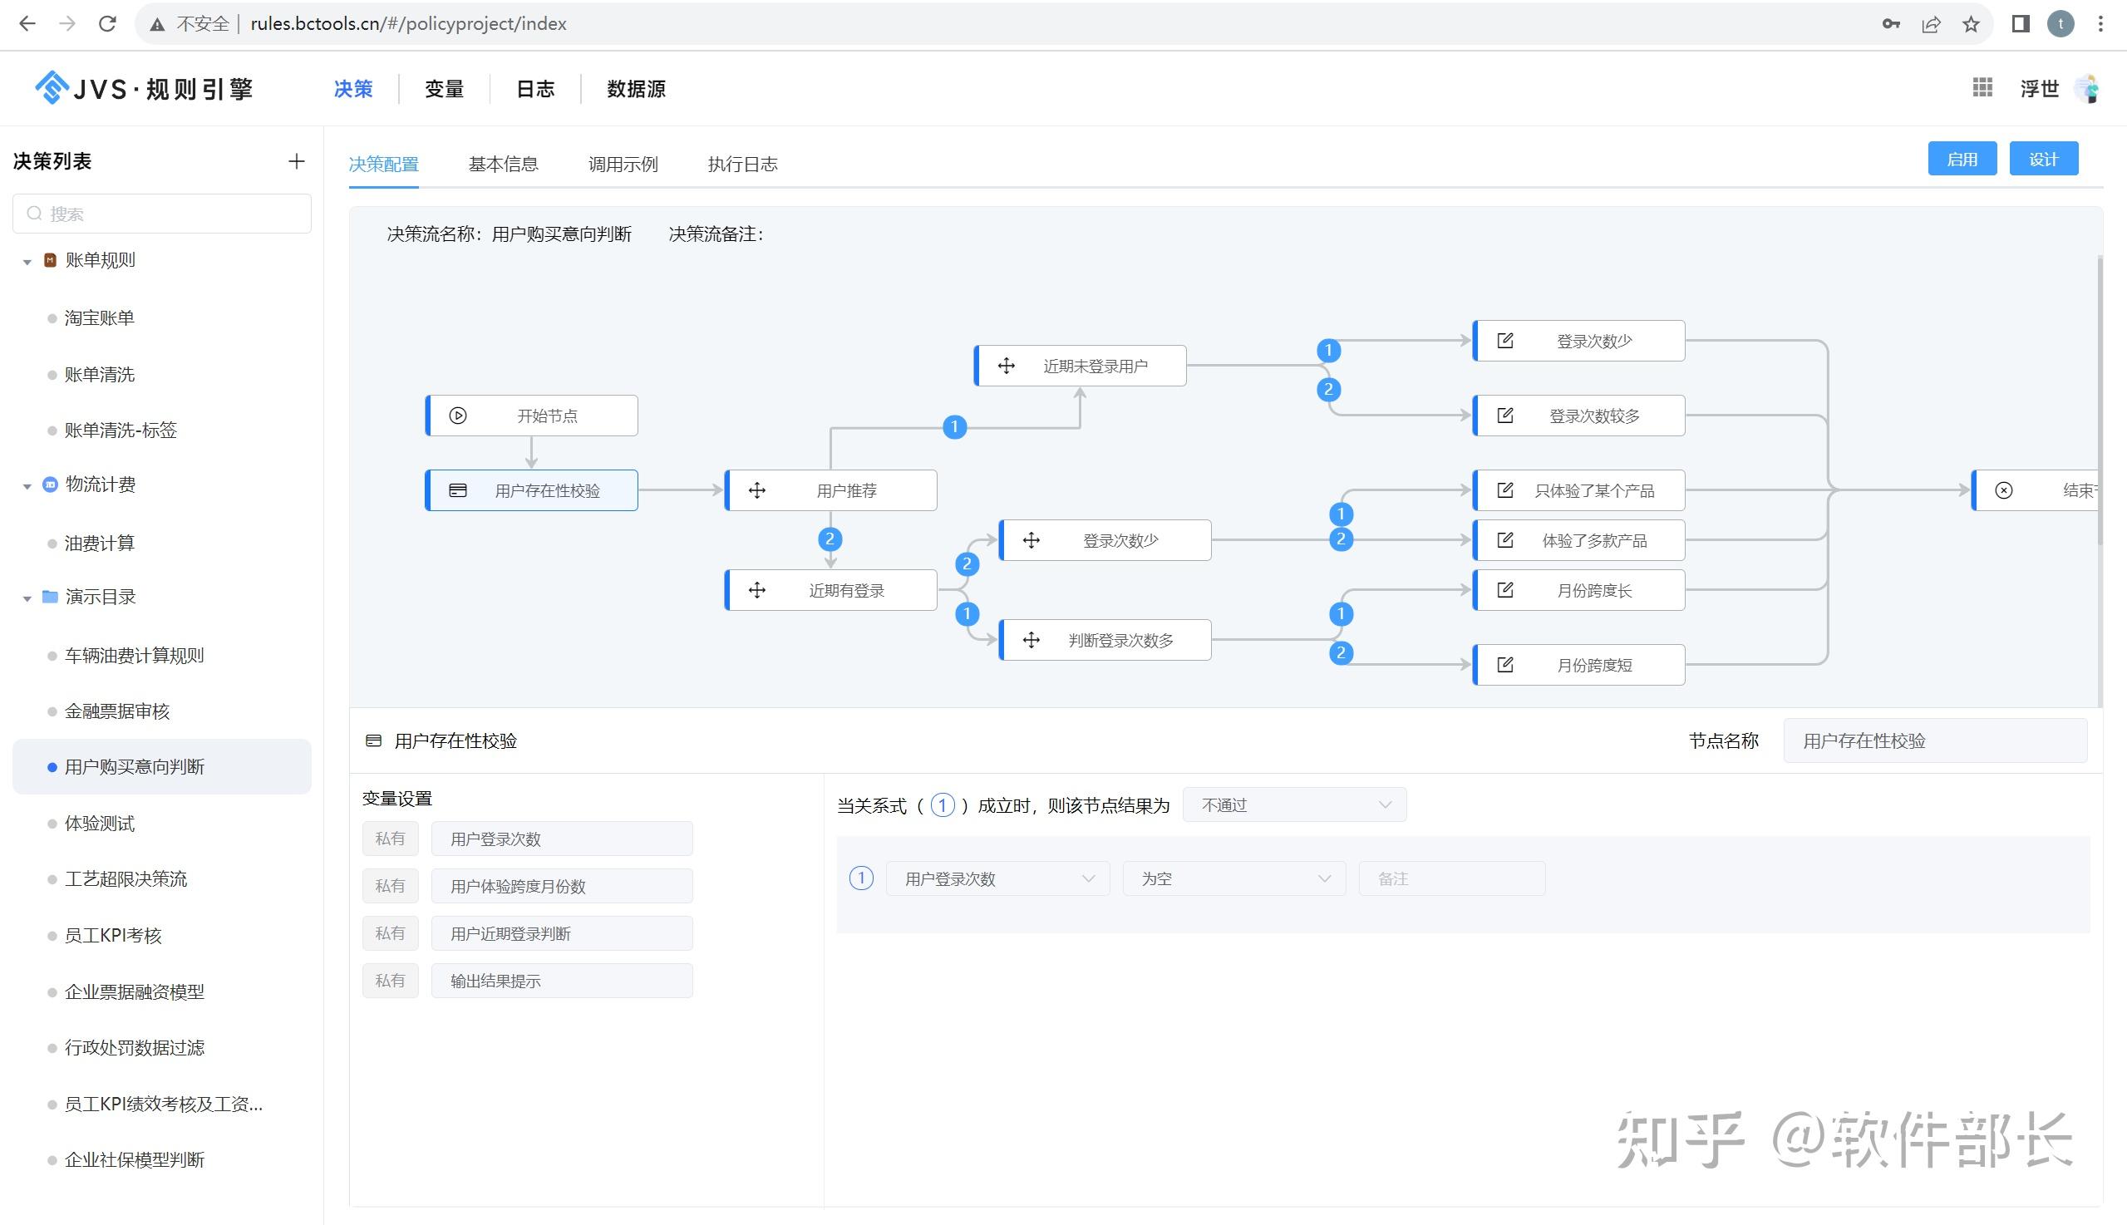Click the plus icon next to 决策列表

pyautogui.click(x=296, y=160)
